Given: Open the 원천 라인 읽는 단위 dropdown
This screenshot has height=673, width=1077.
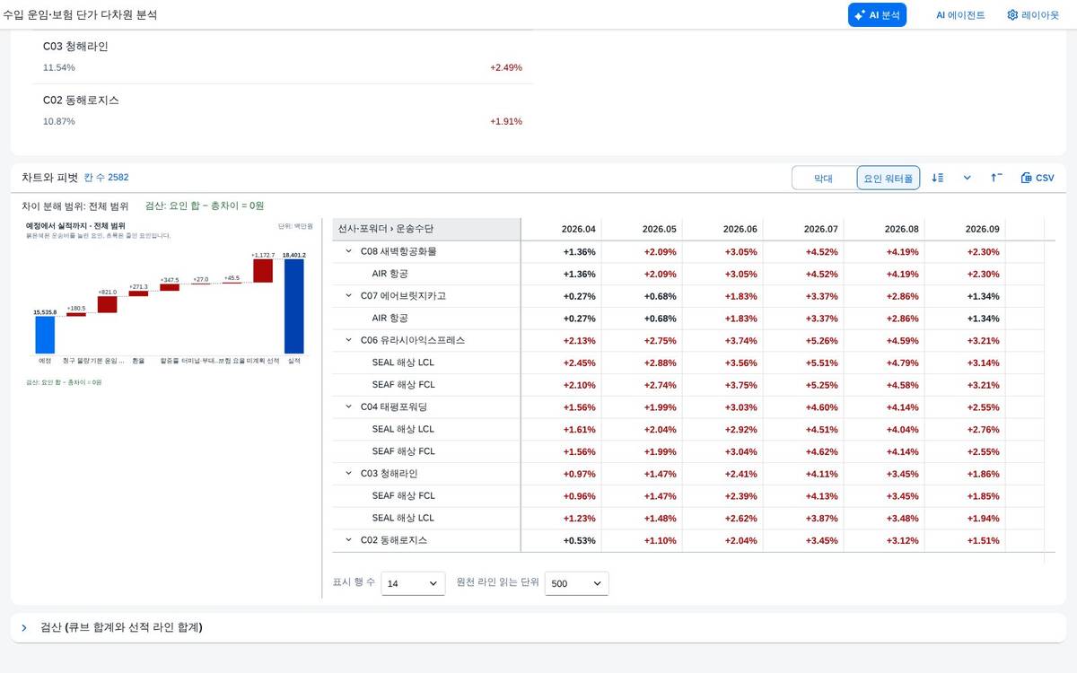Looking at the screenshot, I should click(x=576, y=583).
